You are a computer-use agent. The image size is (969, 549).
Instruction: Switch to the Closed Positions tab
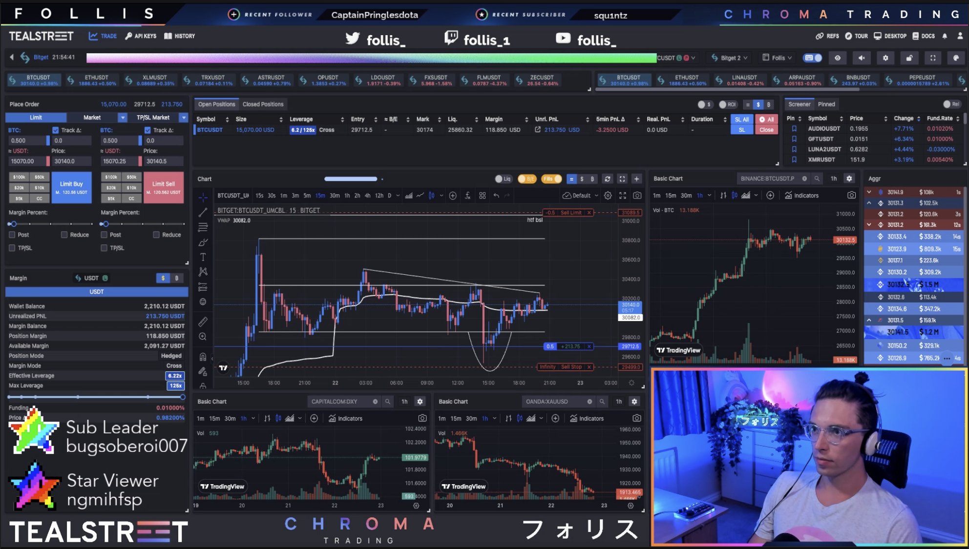click(x=263, y=104)
